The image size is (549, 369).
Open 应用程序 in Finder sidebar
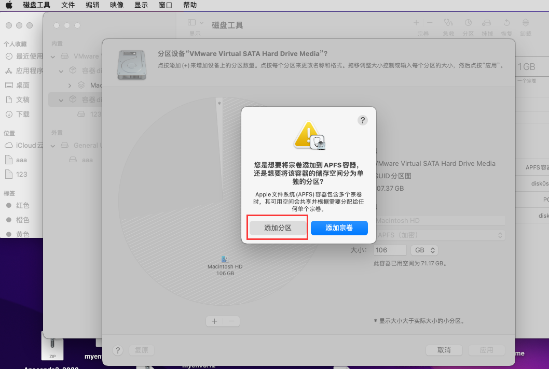24,70
